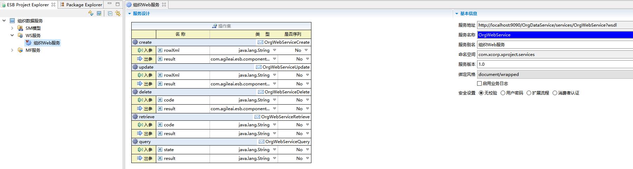The image size is (633, 169).
Task: Close the ESB Project Explorer view
Action: coord(53,5)
